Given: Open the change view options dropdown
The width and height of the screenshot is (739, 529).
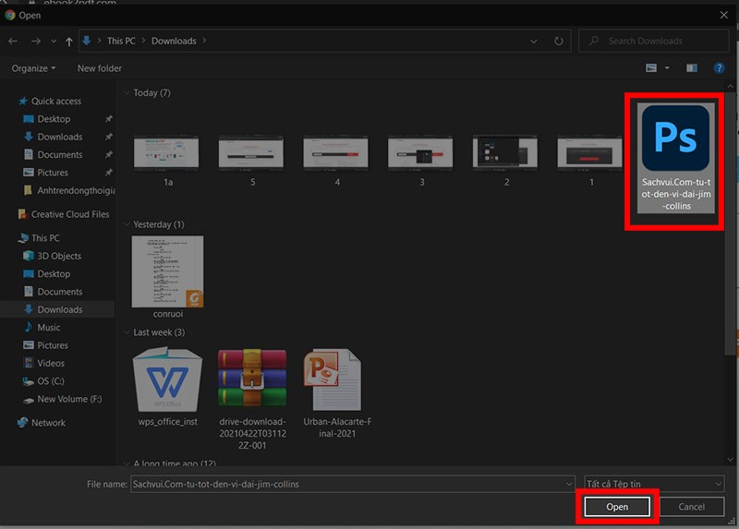Looking at the screenshot, I should point(667,68).
